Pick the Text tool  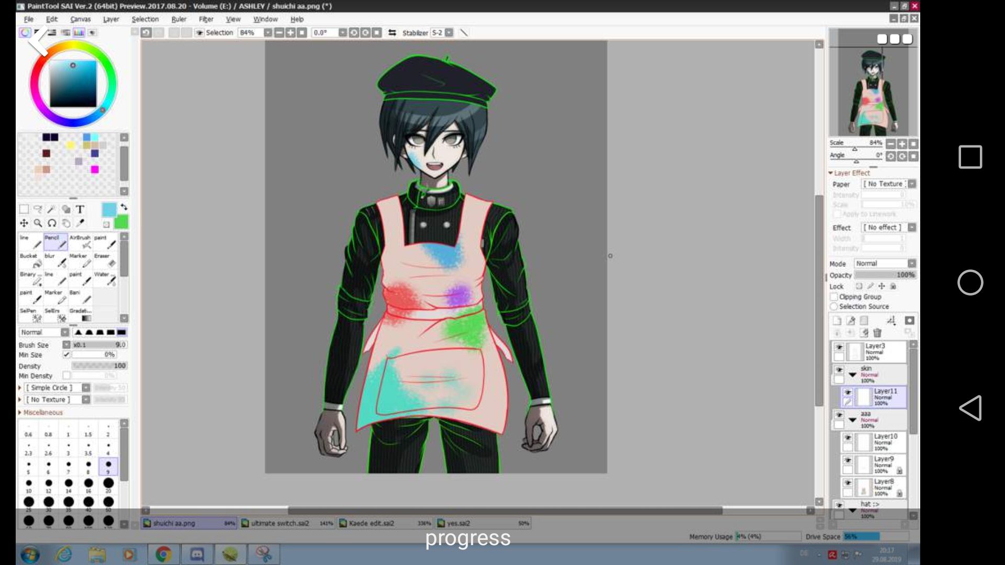80,209
